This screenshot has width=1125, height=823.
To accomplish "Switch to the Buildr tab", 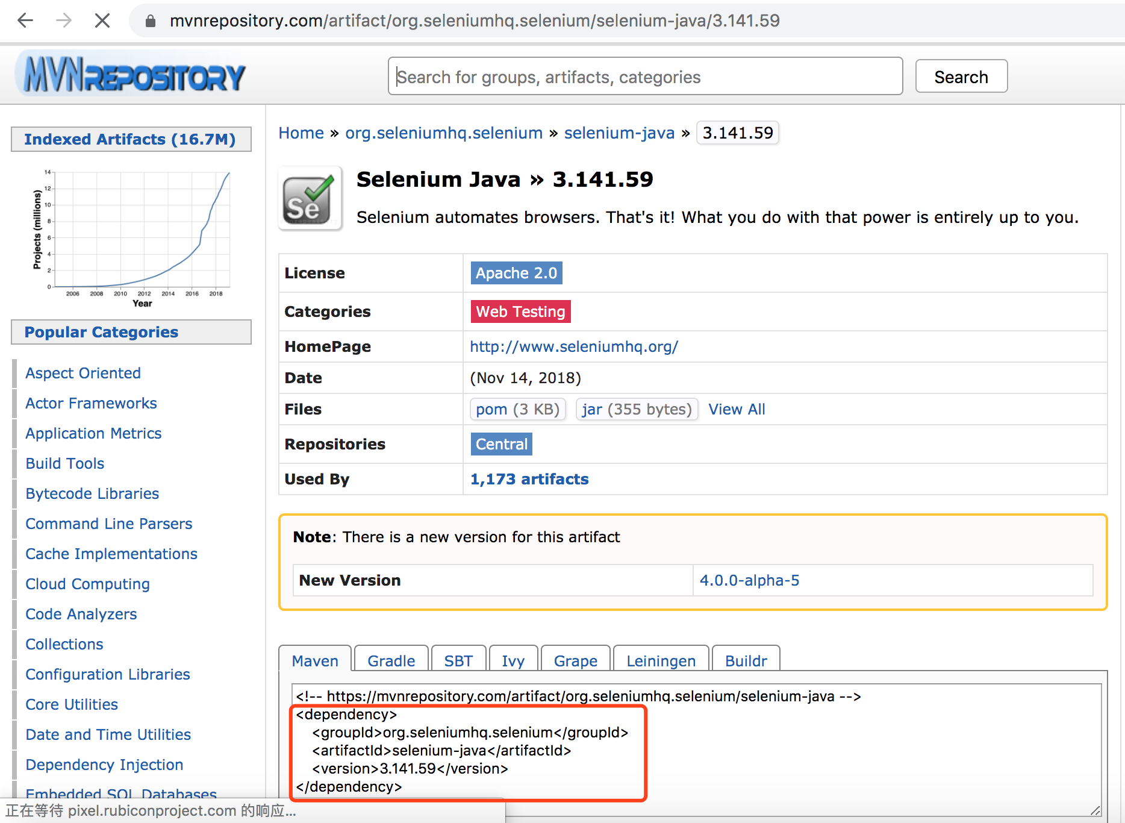I will 746,660.
